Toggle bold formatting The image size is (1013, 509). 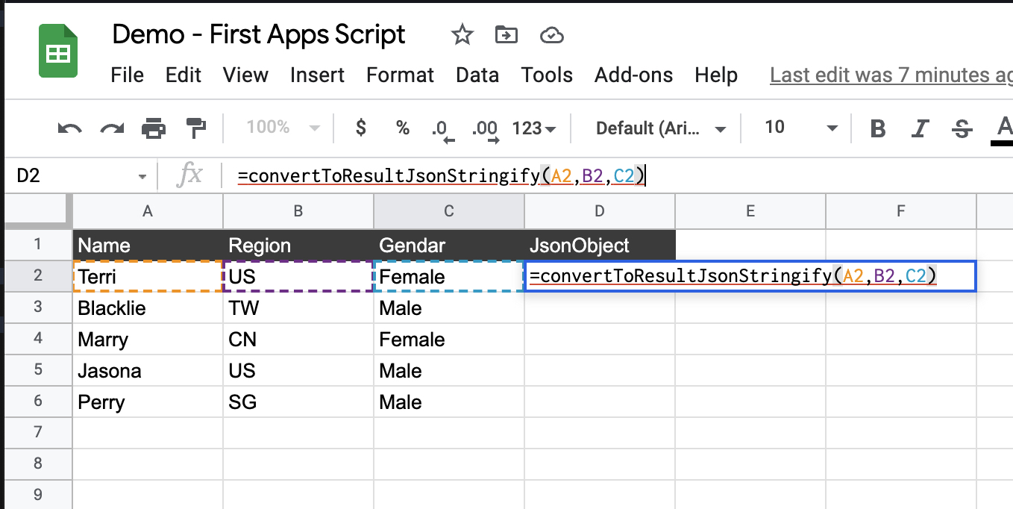point(878,128)
